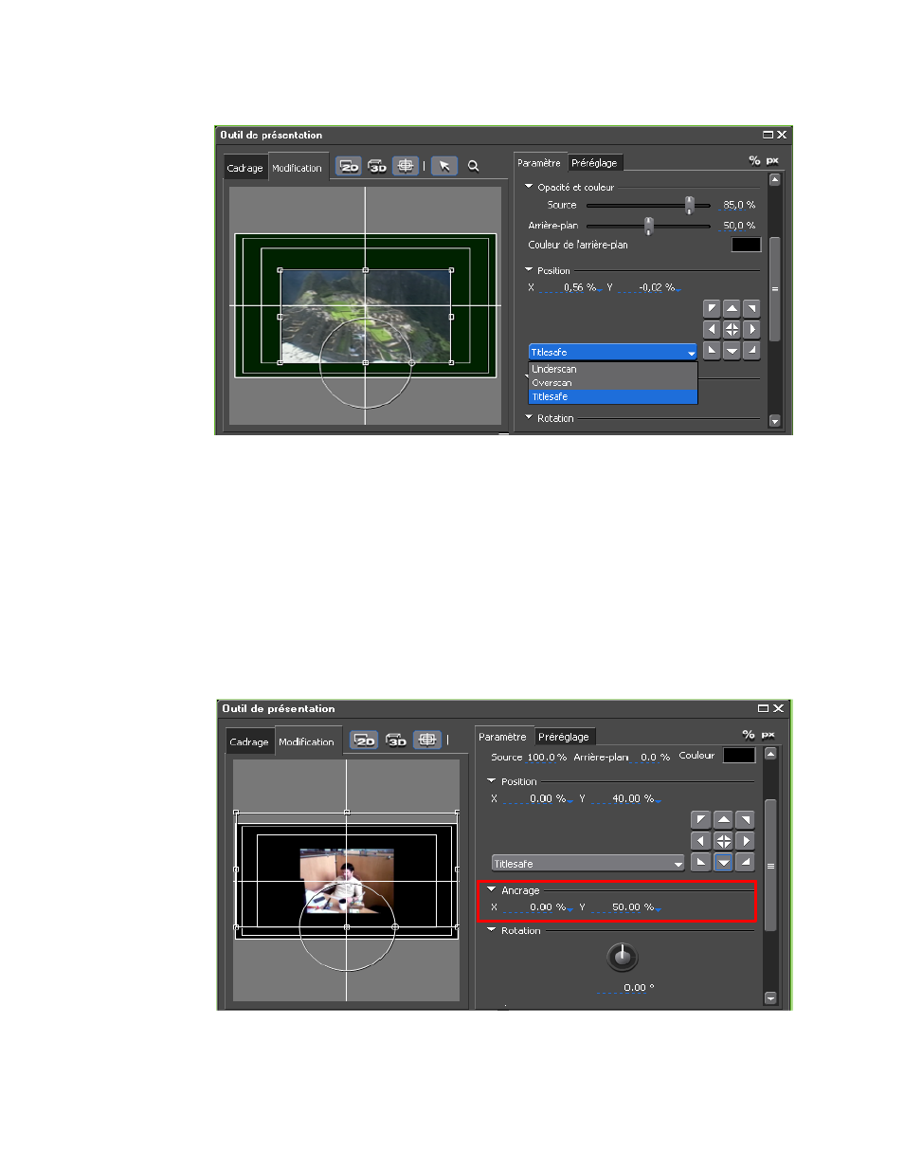The image size is (904, 1171).
Task: Select the magnifier zoom tool icon
Action: click(473, 166)
